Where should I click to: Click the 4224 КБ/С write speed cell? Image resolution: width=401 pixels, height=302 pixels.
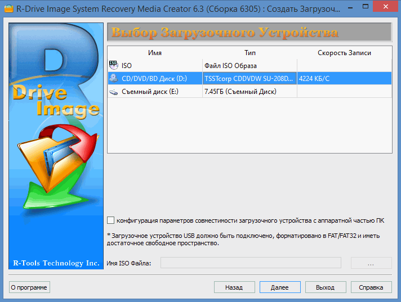pos(344,78)
